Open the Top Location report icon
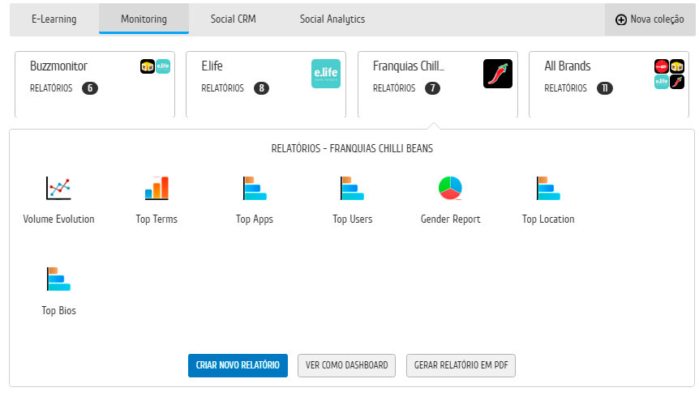Viewport: 699px width, 396px height. [x=548, y=188]
